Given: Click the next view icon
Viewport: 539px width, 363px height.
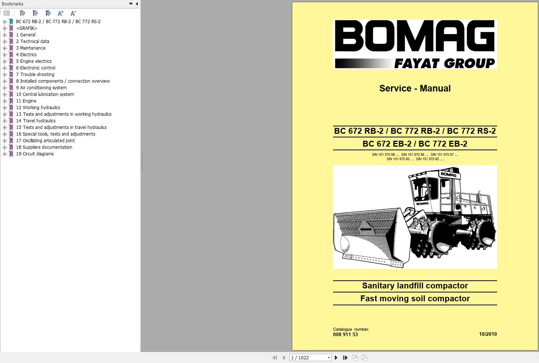Looking at the screenshot, I should tap(365, 357).
